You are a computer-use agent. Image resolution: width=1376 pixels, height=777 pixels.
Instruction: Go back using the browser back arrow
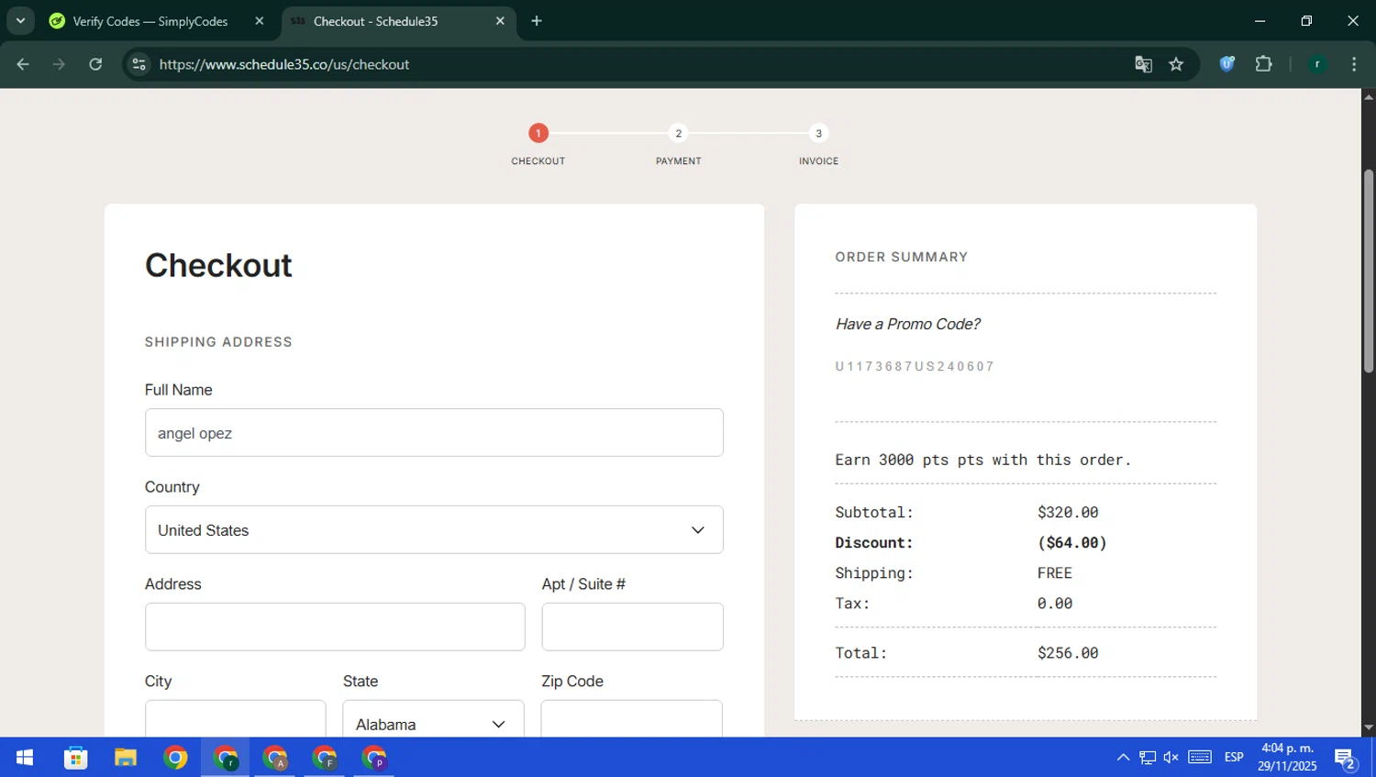pyautogui.click(x=23, y=64)
